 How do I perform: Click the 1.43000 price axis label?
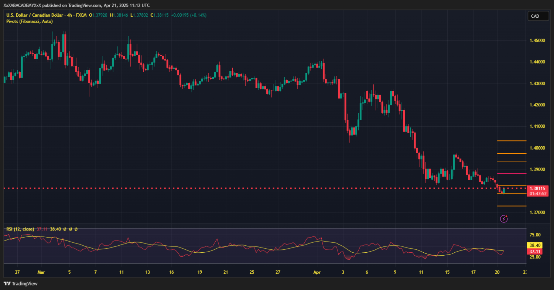[x=537, y=83]
